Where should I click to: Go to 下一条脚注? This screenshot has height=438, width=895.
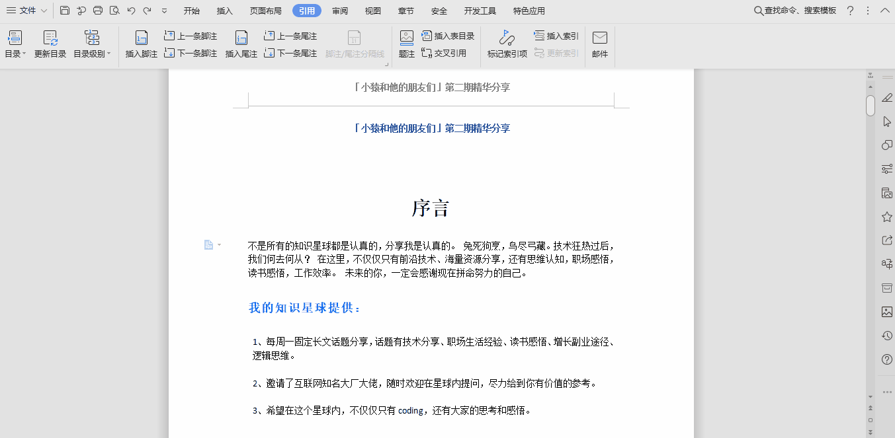(191, 54)
